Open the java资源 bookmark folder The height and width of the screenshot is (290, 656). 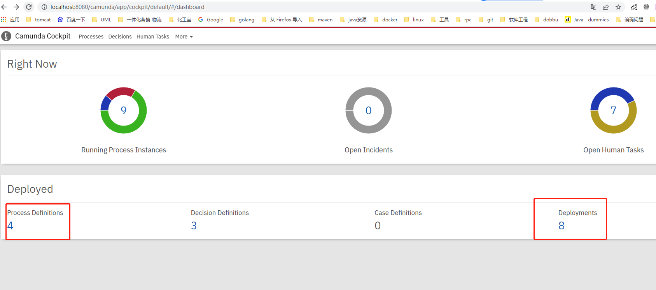(x=353, y=19)
